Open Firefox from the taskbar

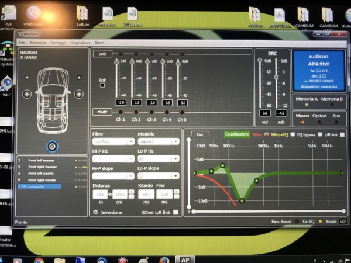[x=164, y=260]
